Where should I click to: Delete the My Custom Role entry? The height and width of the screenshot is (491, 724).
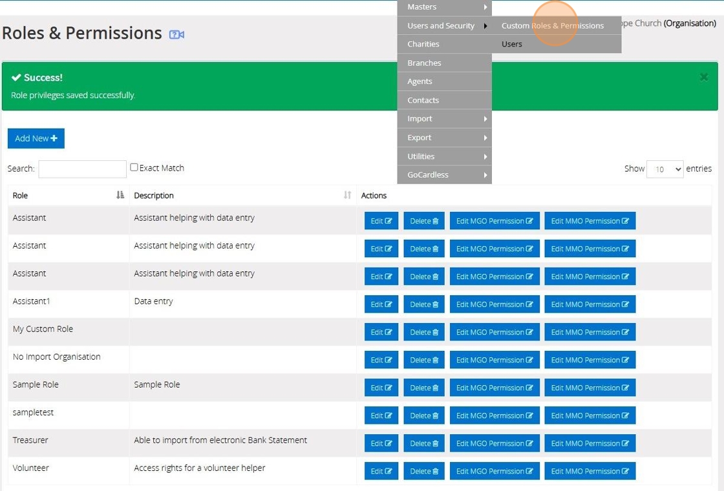click(424, 332)
